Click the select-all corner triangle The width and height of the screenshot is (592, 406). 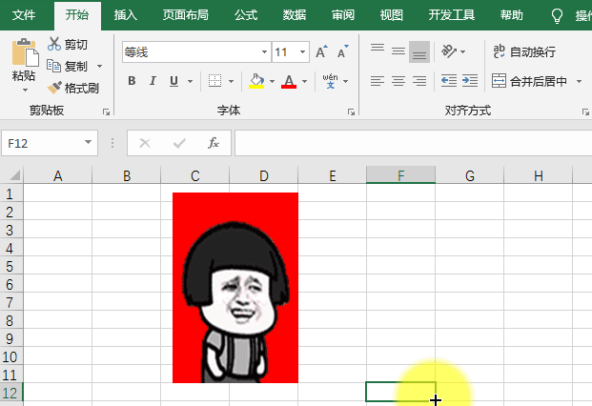click(x=14, y=175)
